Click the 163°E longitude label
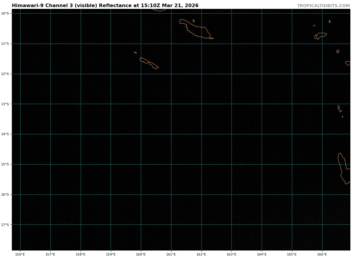 click(x=231, y=254)
